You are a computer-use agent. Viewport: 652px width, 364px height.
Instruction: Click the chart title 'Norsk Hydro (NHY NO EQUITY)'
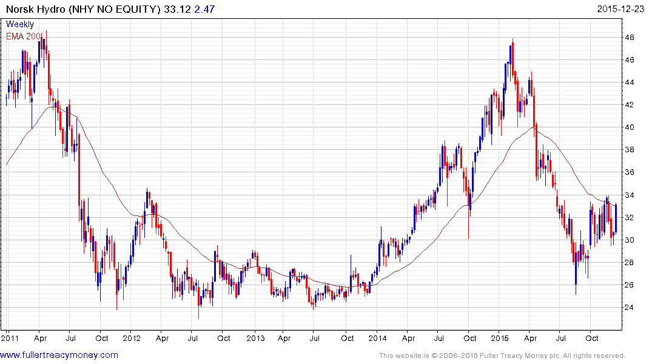[x=83, y=9]
